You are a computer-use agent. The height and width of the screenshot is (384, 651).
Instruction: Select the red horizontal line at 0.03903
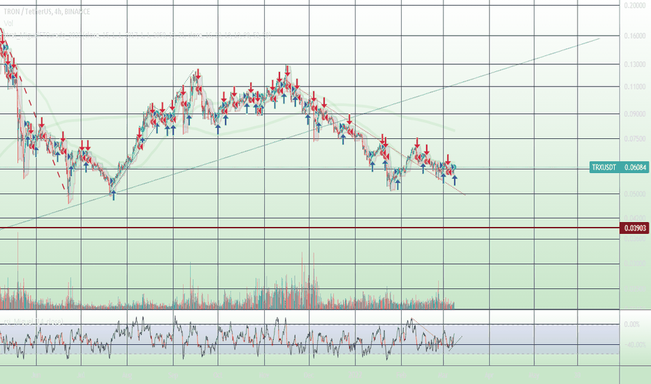pos(309,228)
